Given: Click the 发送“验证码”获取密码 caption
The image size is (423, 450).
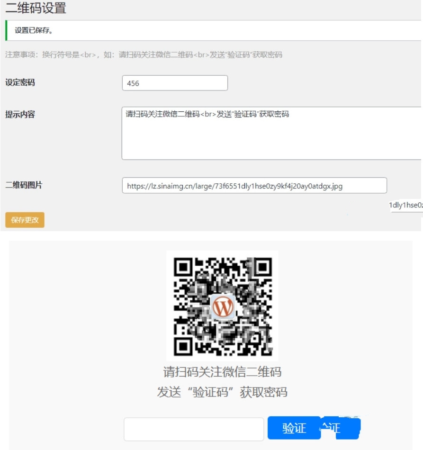Looking at the screenshot, I should [222, 392].
